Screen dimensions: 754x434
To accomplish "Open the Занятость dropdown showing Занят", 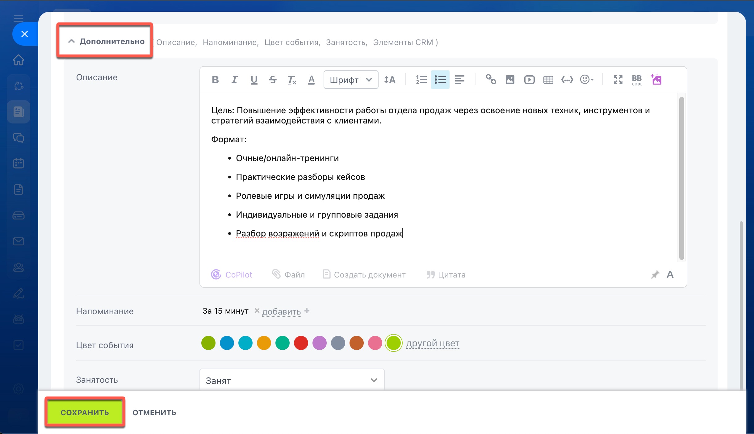I will coord(292,380).
